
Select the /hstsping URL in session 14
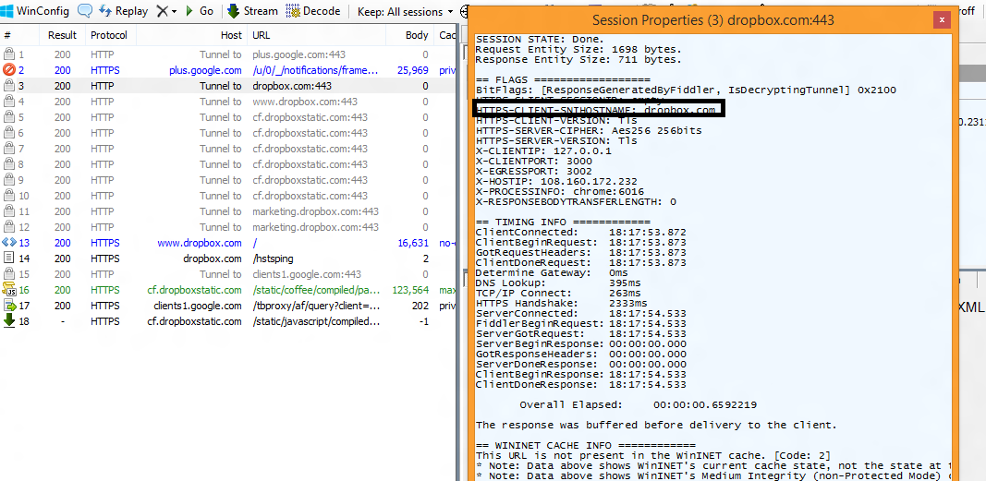click(273, 259)
